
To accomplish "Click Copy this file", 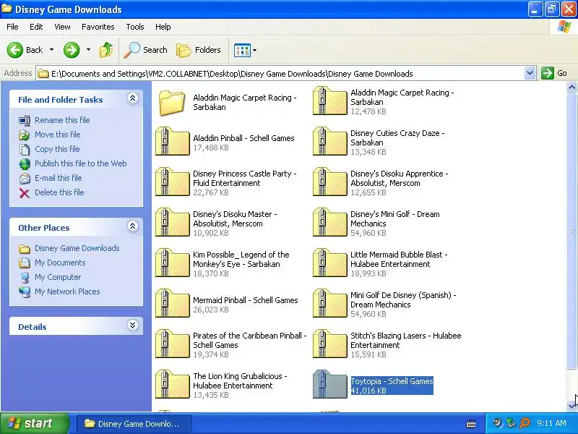I will pyautogui.click(x=57, y=149).
